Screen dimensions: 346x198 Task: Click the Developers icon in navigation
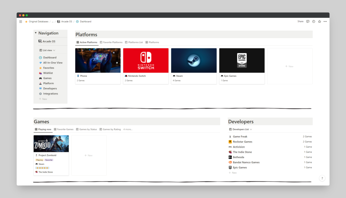coord(40,89)
